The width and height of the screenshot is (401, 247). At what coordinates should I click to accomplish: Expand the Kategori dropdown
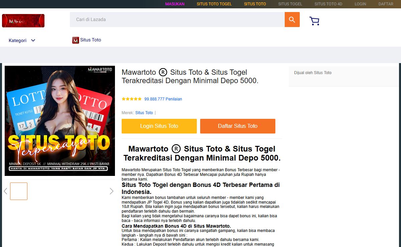(x=22, y=40)
